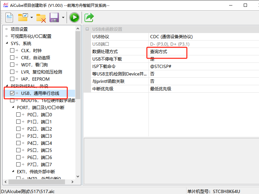The width and height of the screenshot is (259, 194).
Task: Click the 等USB主机检测到Device value 否
Action: tap(152, 74)
